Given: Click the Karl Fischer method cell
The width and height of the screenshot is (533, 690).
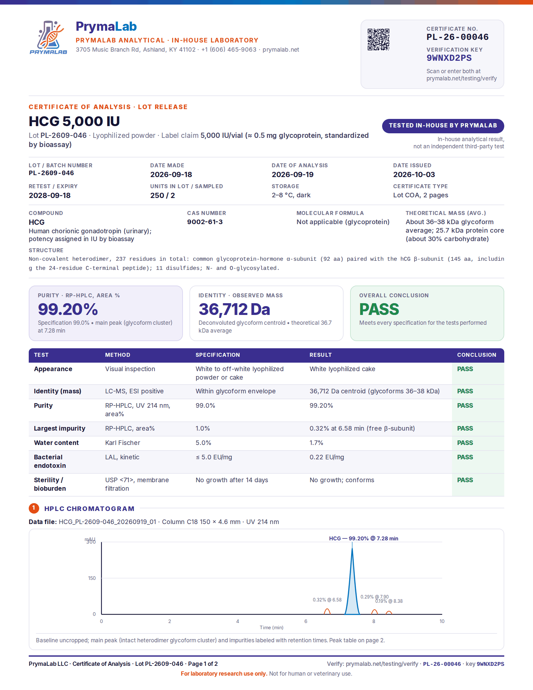Looking at the screenshot, I should [122, 443].
